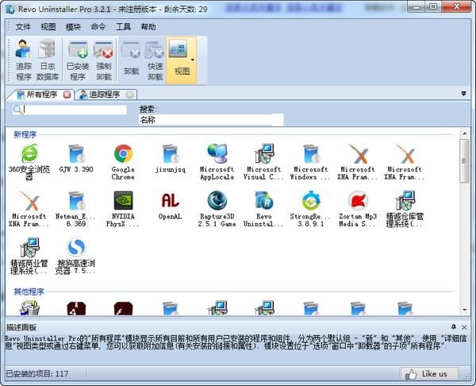The image size is (476, 386).
Task: Click the 卸载 toolbar button
Action: (x=131, y=60)
